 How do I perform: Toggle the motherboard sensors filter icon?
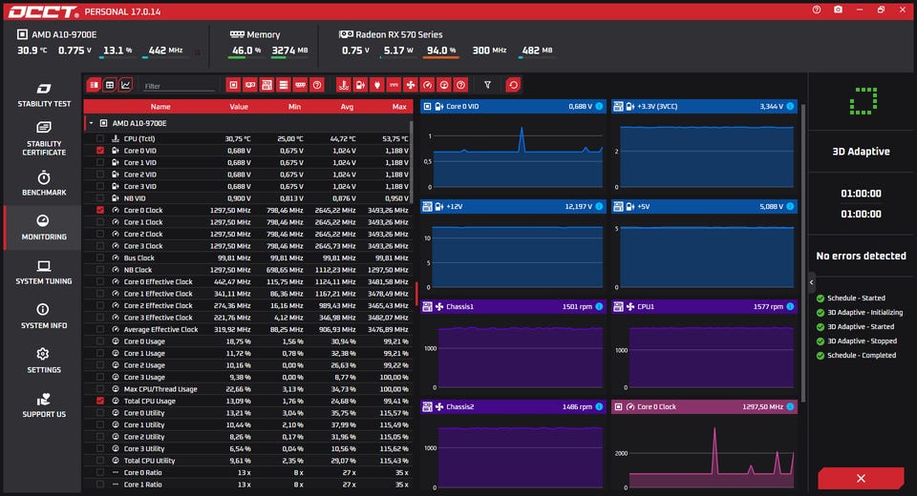point(267,85)
